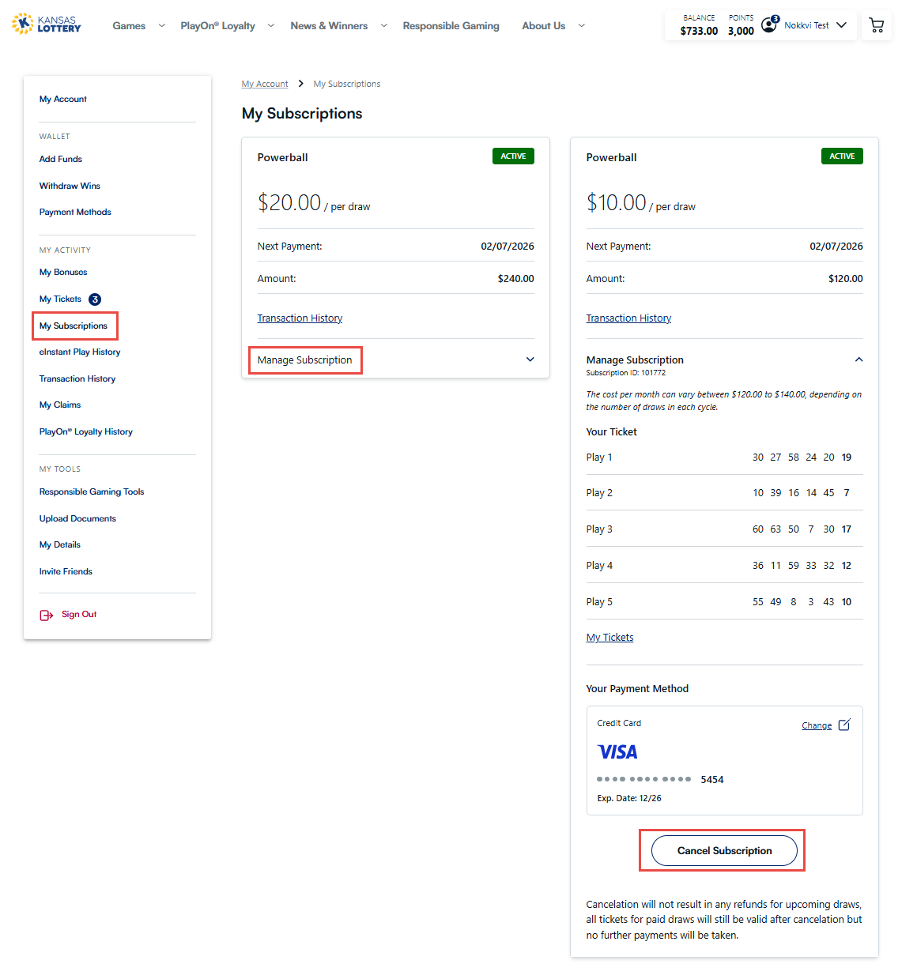Select My Subscriptions in the sidebar
The height and width of the screenshot is (964, 917).
[x=74, y=326]
